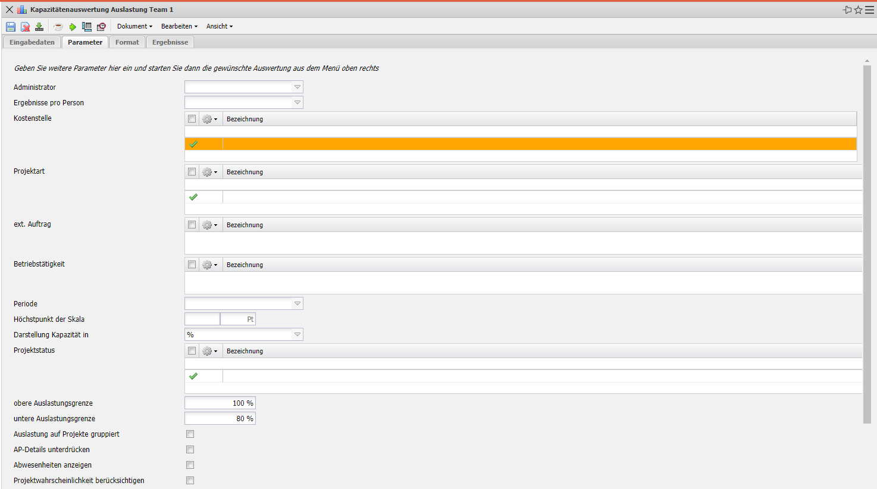Screen dimensions: 877x489
Task: Click the coffee cup toolbar icon
Action: [x=58, y=27]
